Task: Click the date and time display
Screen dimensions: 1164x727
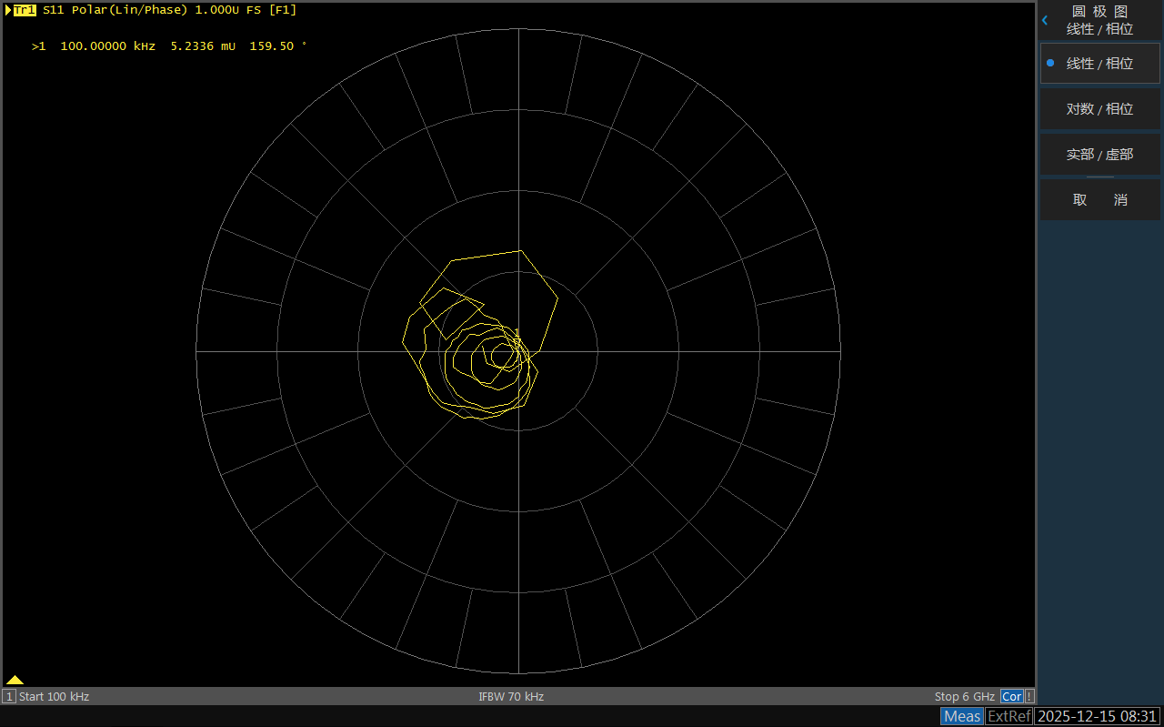Action: tap(1098, 716)
